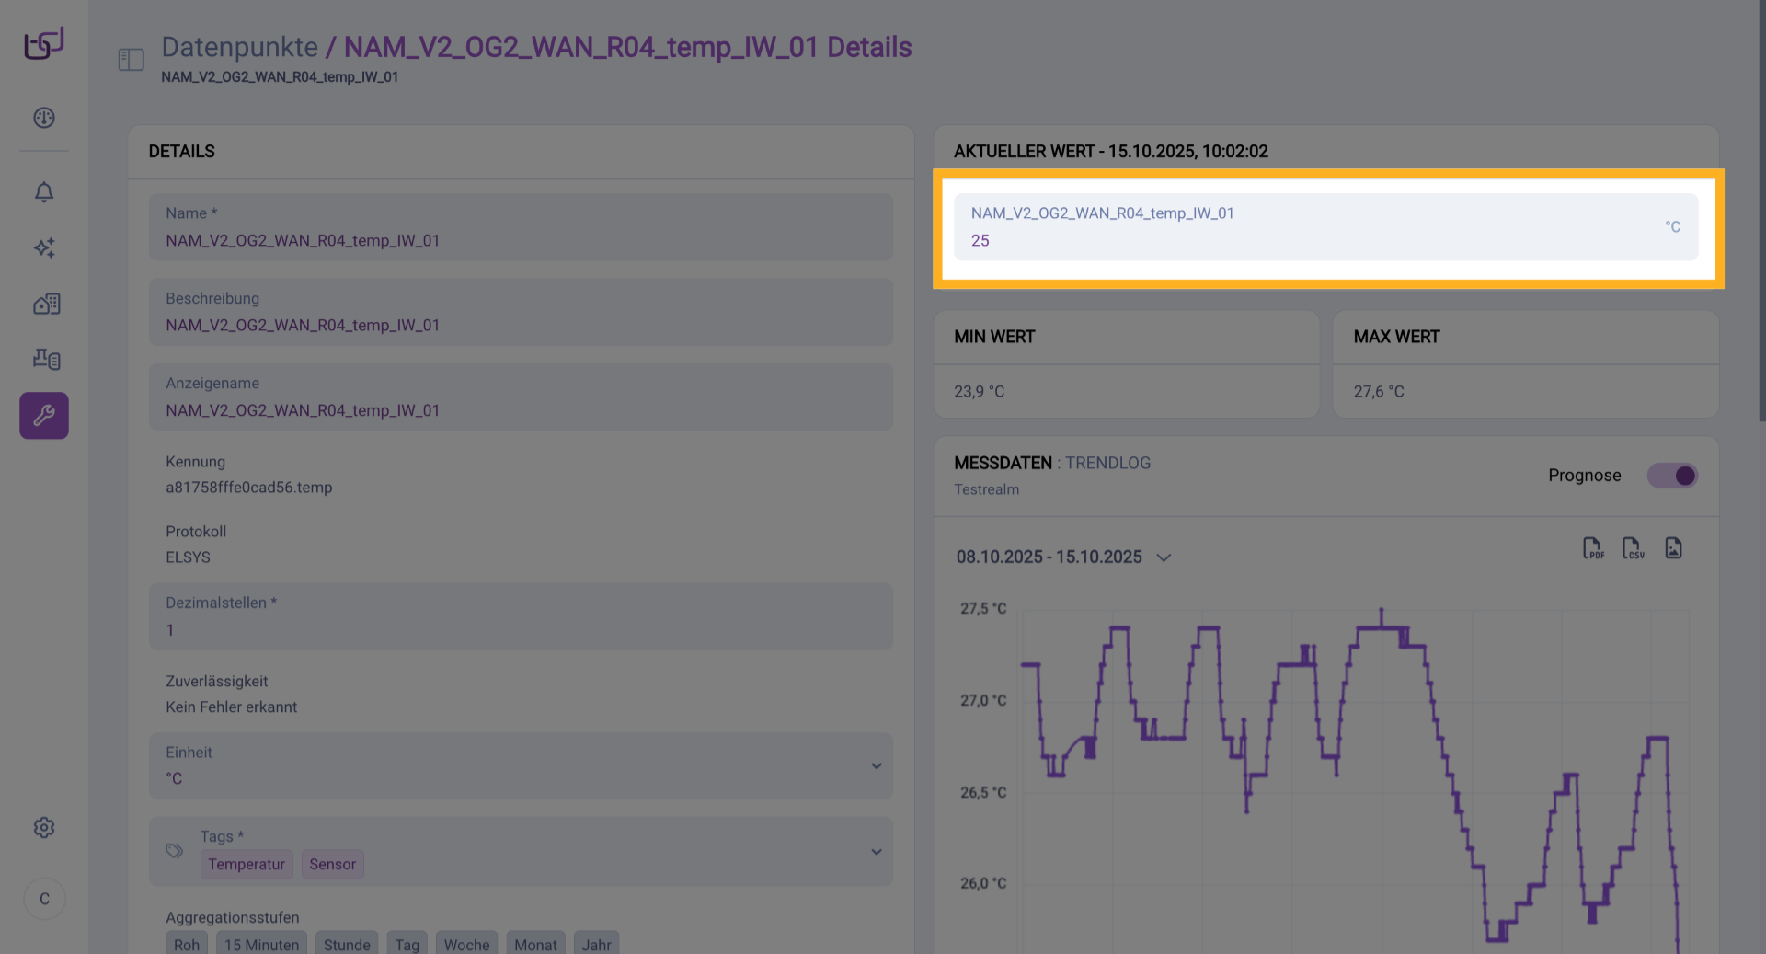Open the devices sidebar icon
This screenshot has height=954, width=1766.
coord(46,359)
